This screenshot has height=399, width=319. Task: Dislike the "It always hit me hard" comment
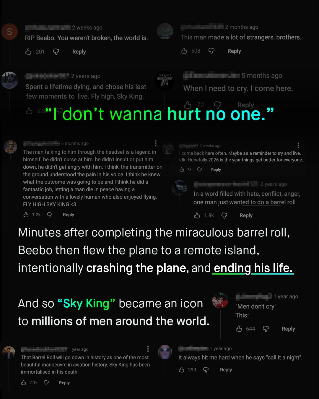click(206, 369)
